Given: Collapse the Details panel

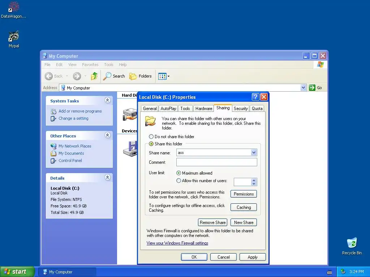Looking at the screenshot, I should tap(107, 177).
